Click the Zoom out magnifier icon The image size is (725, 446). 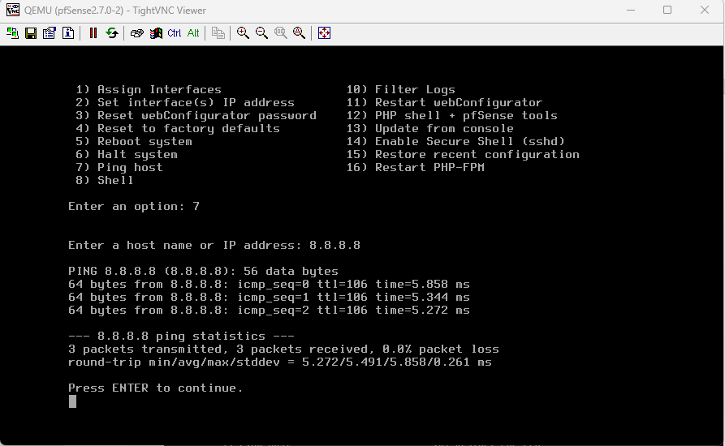[261, 32]
